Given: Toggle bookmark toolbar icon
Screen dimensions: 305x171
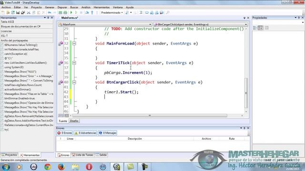Looking at the screenshot, I should (147, 13).
